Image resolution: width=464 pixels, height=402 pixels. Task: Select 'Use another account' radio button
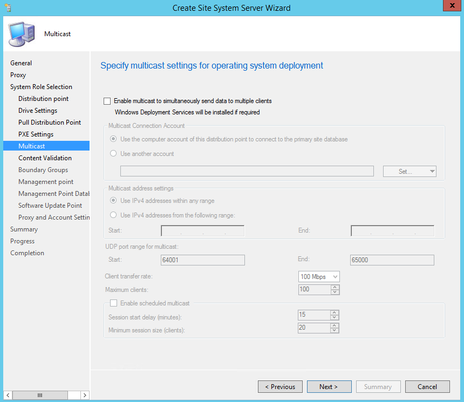[113, 153]
